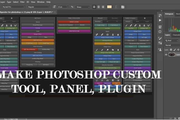Click the Doc size status text

click(x=11, y=119)
